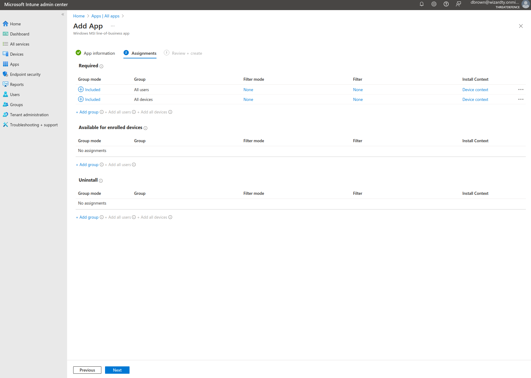531x378 pixels.
Task: Open the Reports sidebar icon
Action: click(6, 84)
